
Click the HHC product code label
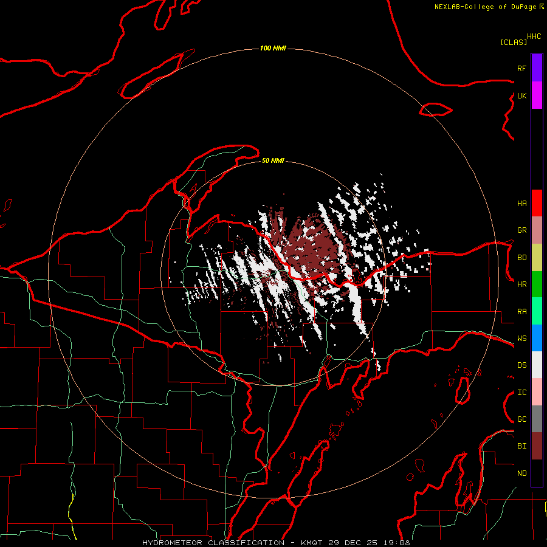tap(534, 36)
